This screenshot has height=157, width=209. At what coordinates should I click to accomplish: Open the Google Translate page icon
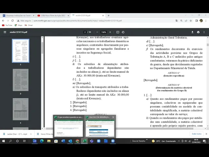(x=177, y=21)
